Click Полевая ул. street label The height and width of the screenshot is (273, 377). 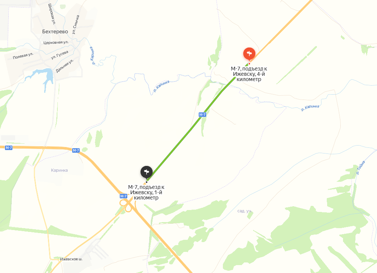pyautogui.click(x=23, y=56)
